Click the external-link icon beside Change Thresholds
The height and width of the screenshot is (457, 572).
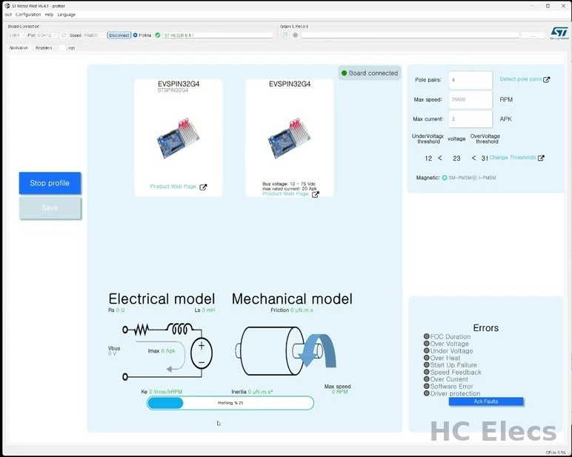click(542, 158)
